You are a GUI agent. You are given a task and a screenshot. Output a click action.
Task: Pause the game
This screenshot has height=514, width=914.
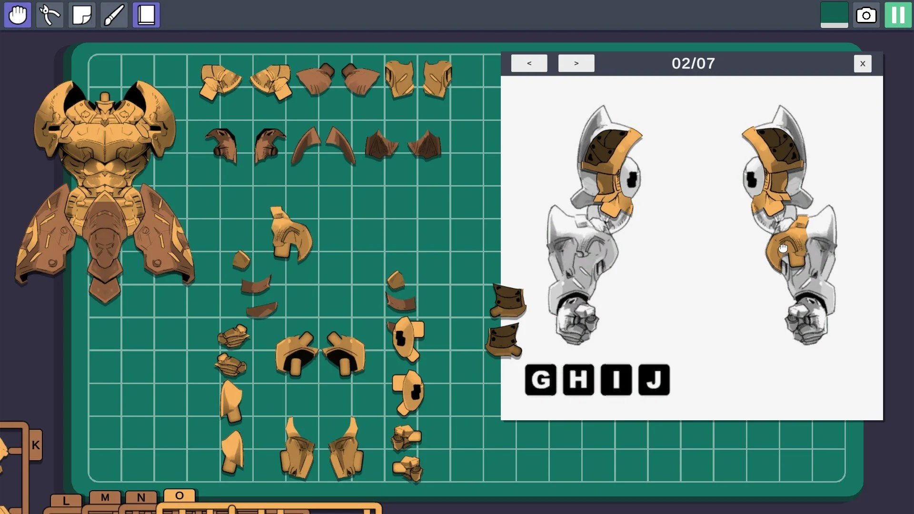897,15
